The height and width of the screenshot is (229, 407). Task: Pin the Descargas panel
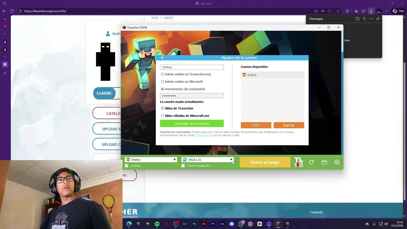[x=378, y=19]
